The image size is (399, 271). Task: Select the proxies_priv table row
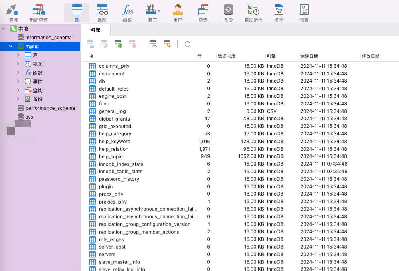click(x=240, y=202)
